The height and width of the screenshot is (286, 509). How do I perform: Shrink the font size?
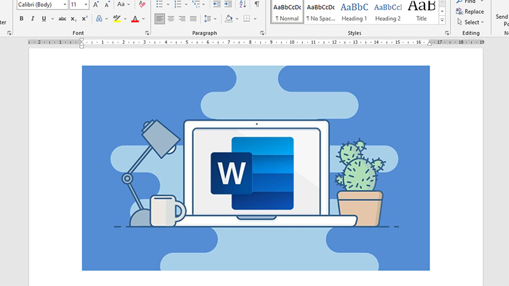point(107,4)
